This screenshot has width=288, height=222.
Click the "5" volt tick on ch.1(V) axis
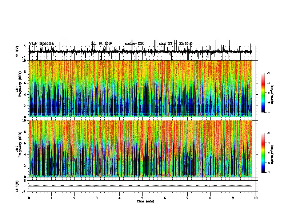pyautogui.click(x=25, y=46)
